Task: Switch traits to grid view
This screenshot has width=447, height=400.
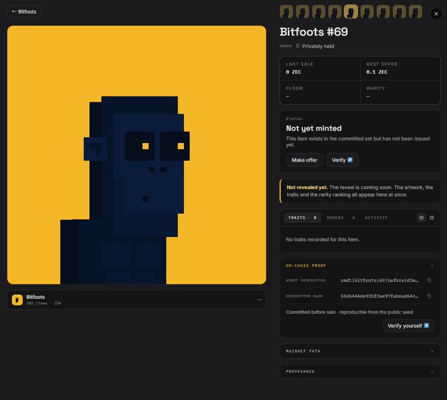Action: point(432,217)
